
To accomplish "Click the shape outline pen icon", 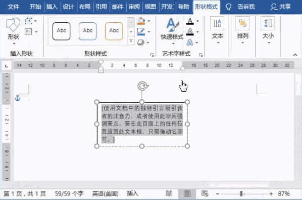I will pyautogui.click(x=141, y=31).
